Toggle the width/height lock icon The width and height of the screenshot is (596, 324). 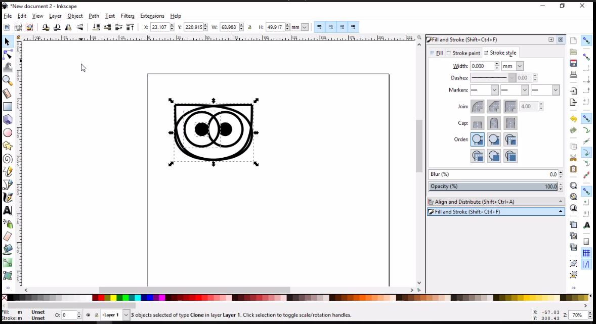click(250, 27)
